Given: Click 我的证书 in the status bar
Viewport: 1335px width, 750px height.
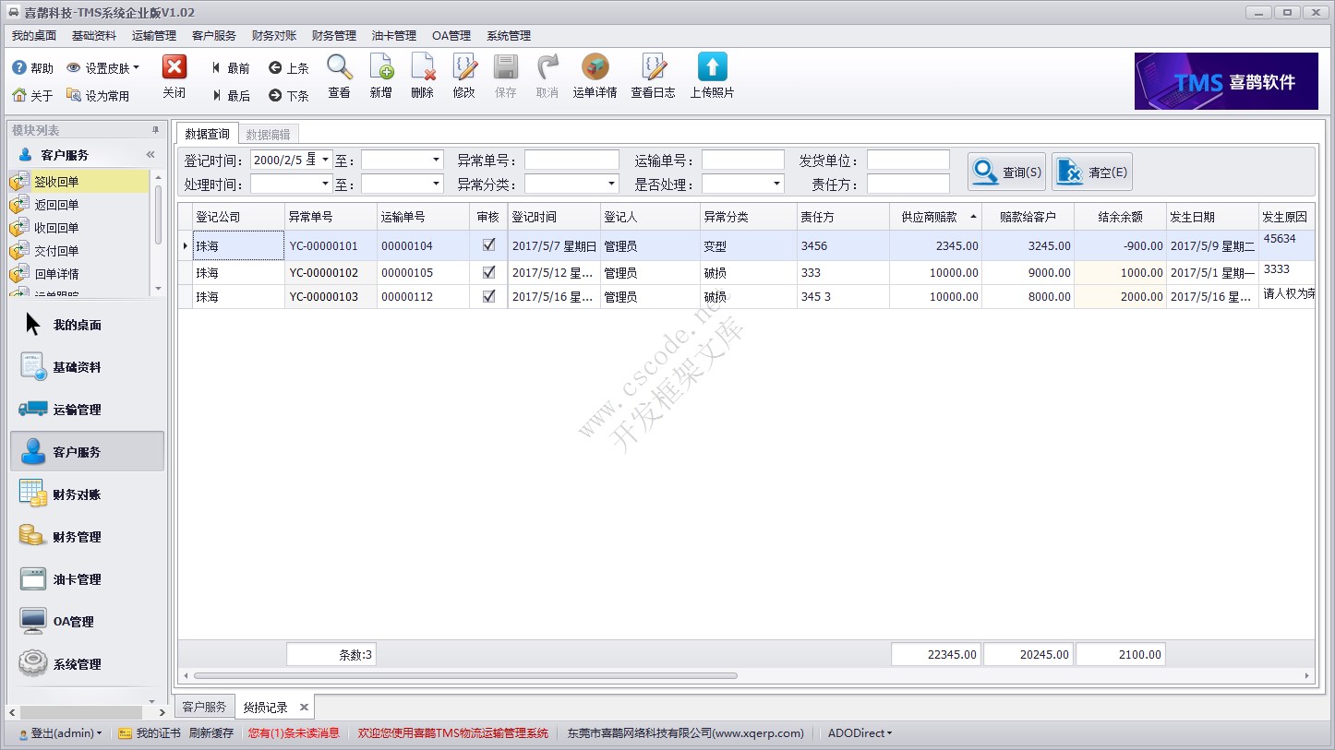Looking at the screenshot, I should [150, 733].
